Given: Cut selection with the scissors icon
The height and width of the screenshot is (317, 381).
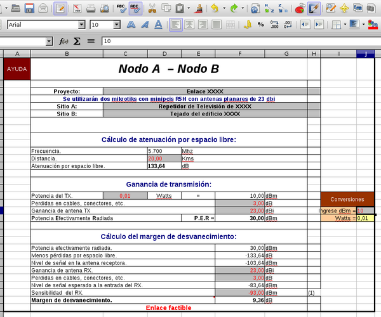Looking at the screenshot, I should coord(152,8).
